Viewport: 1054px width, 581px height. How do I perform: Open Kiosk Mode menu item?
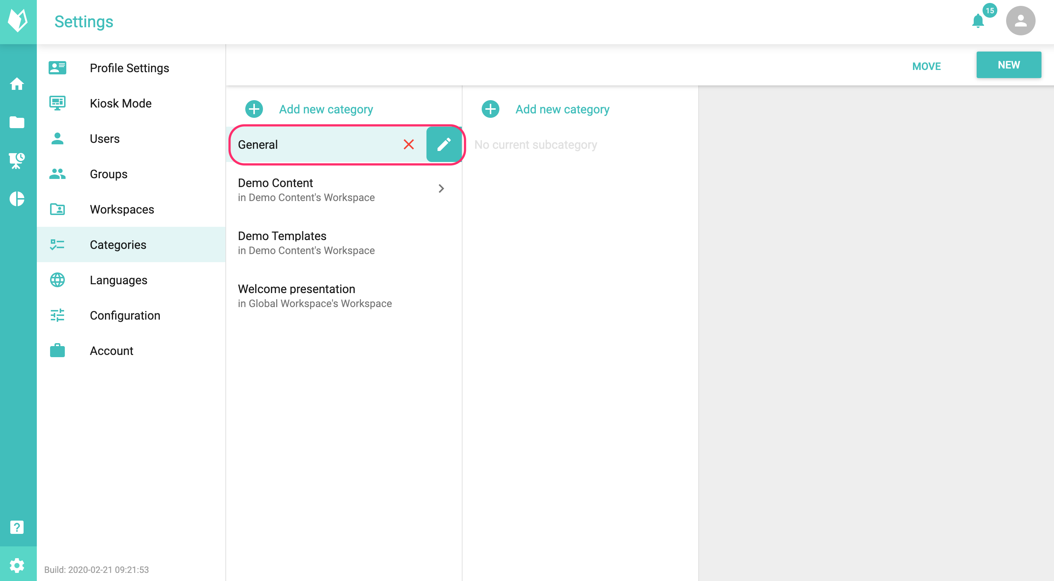131,103
